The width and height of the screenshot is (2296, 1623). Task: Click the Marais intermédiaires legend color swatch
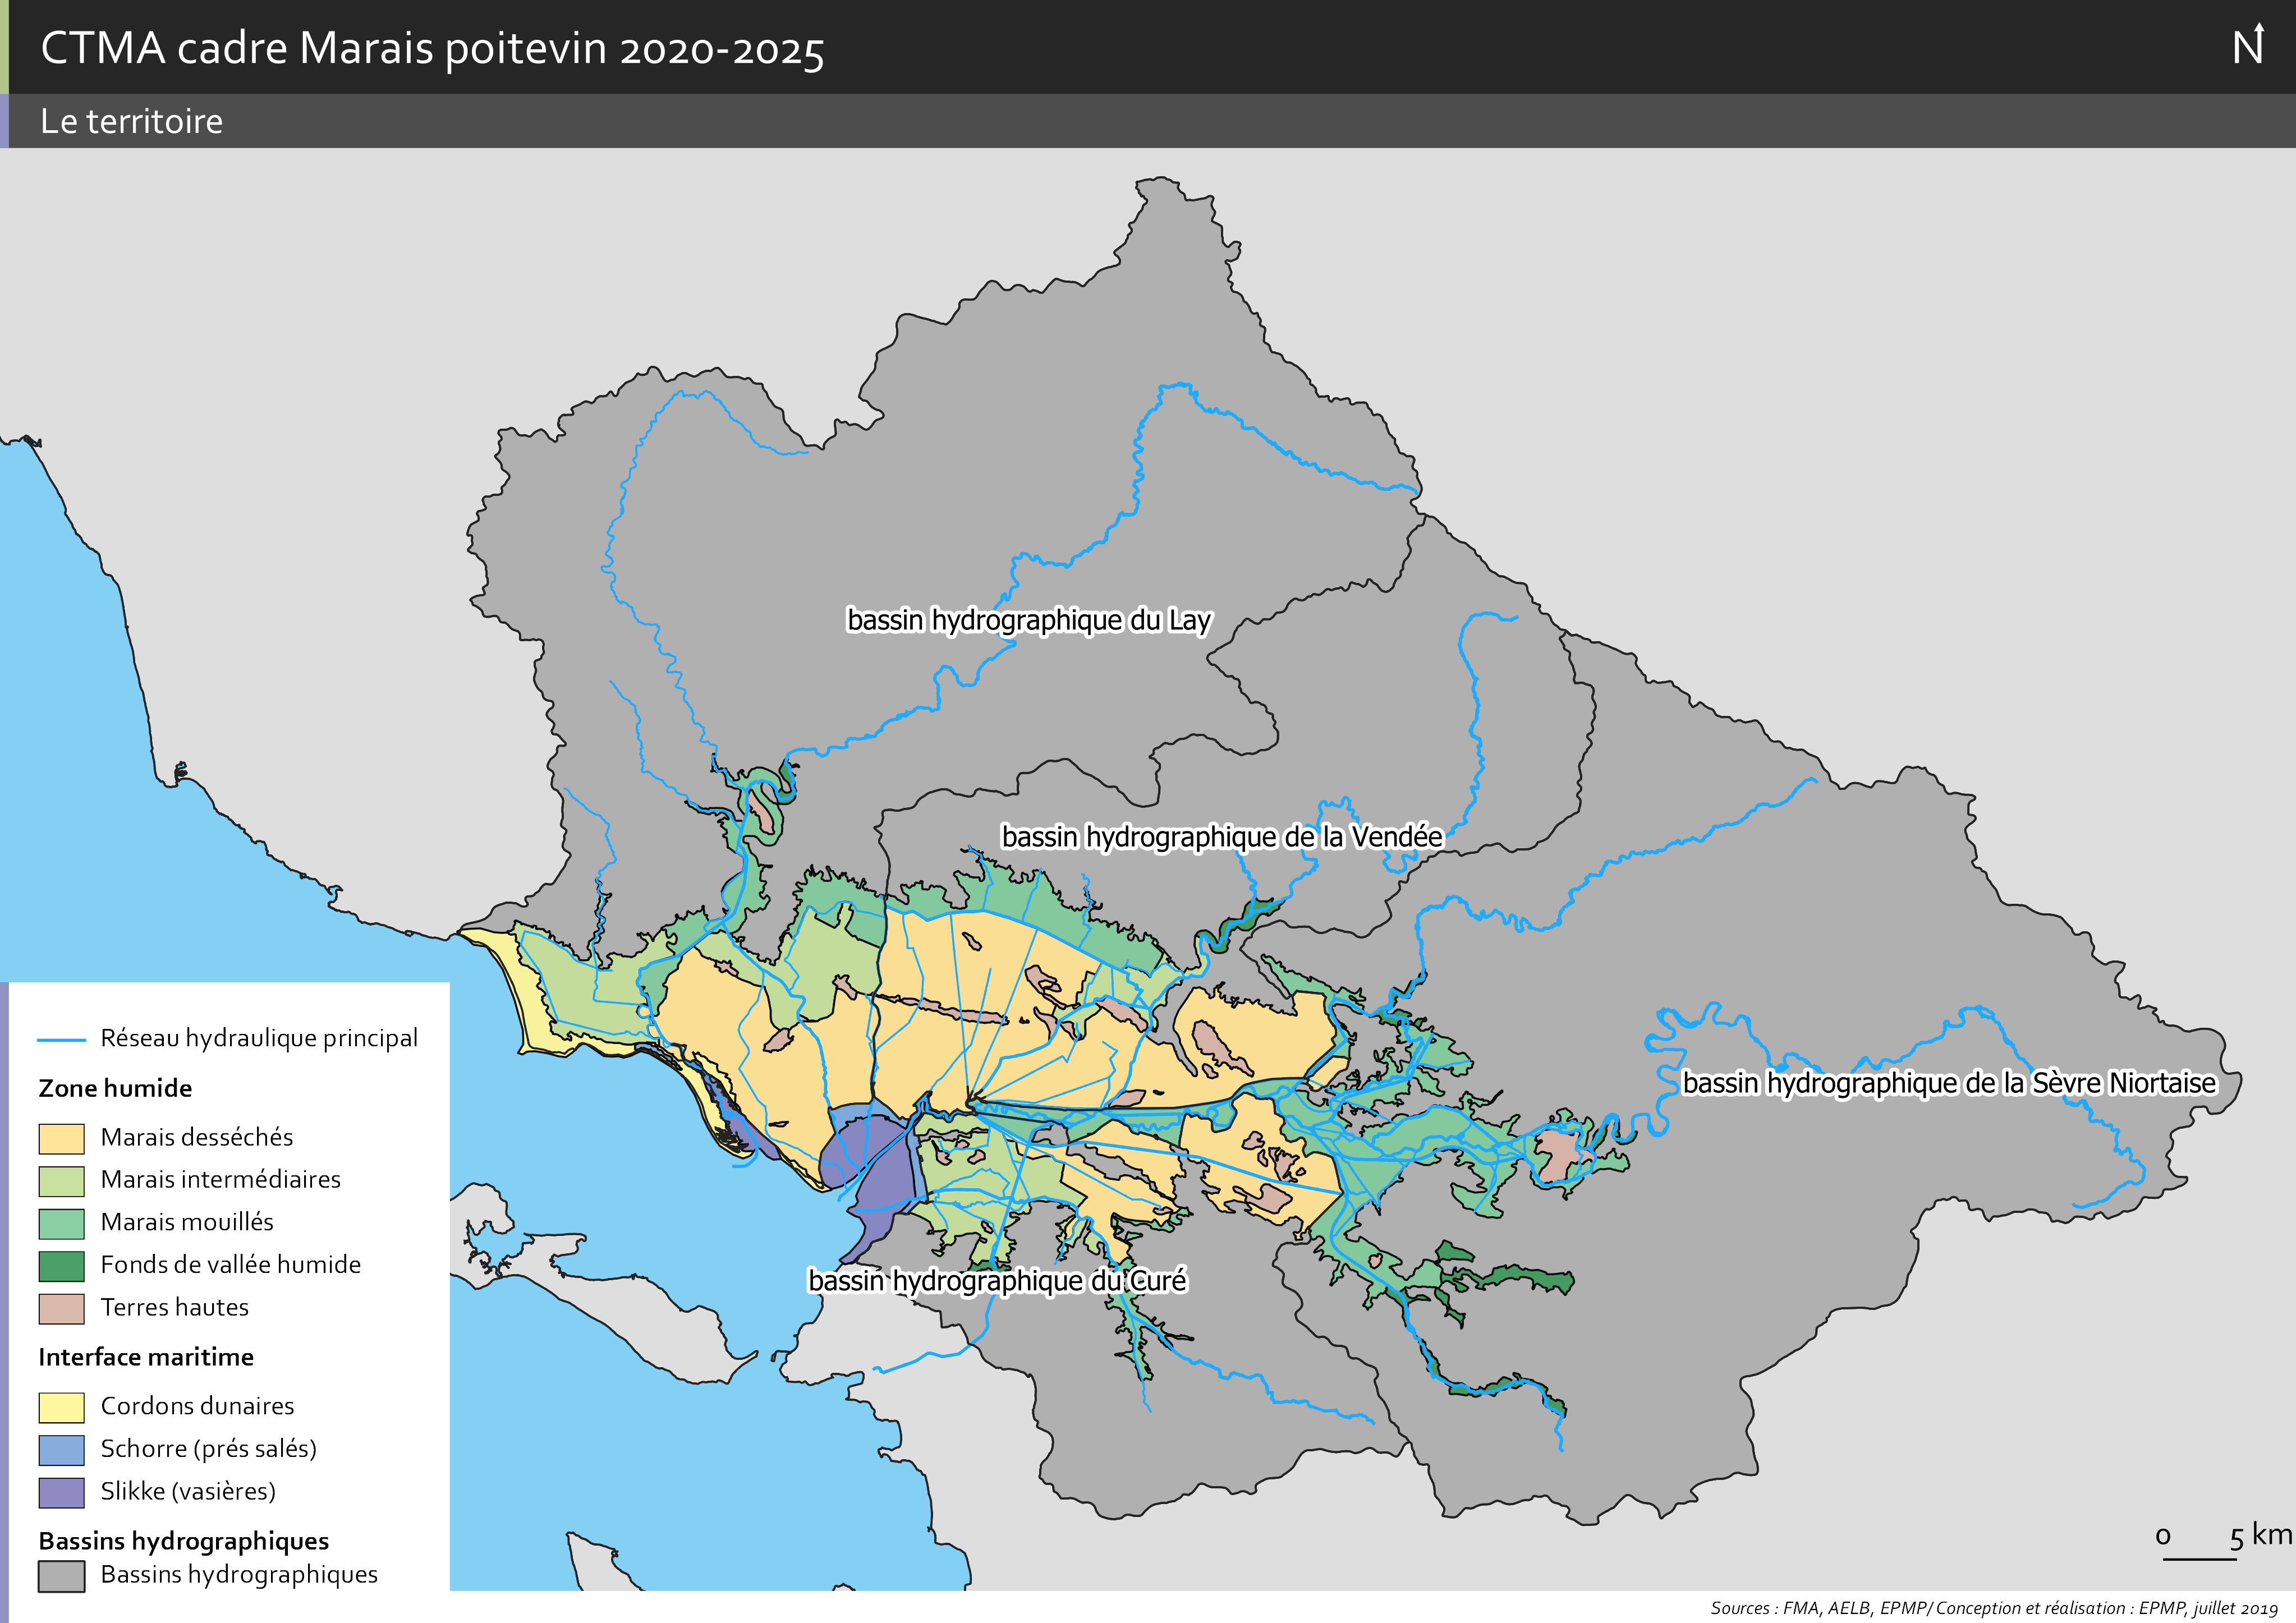click(61, 1181)
